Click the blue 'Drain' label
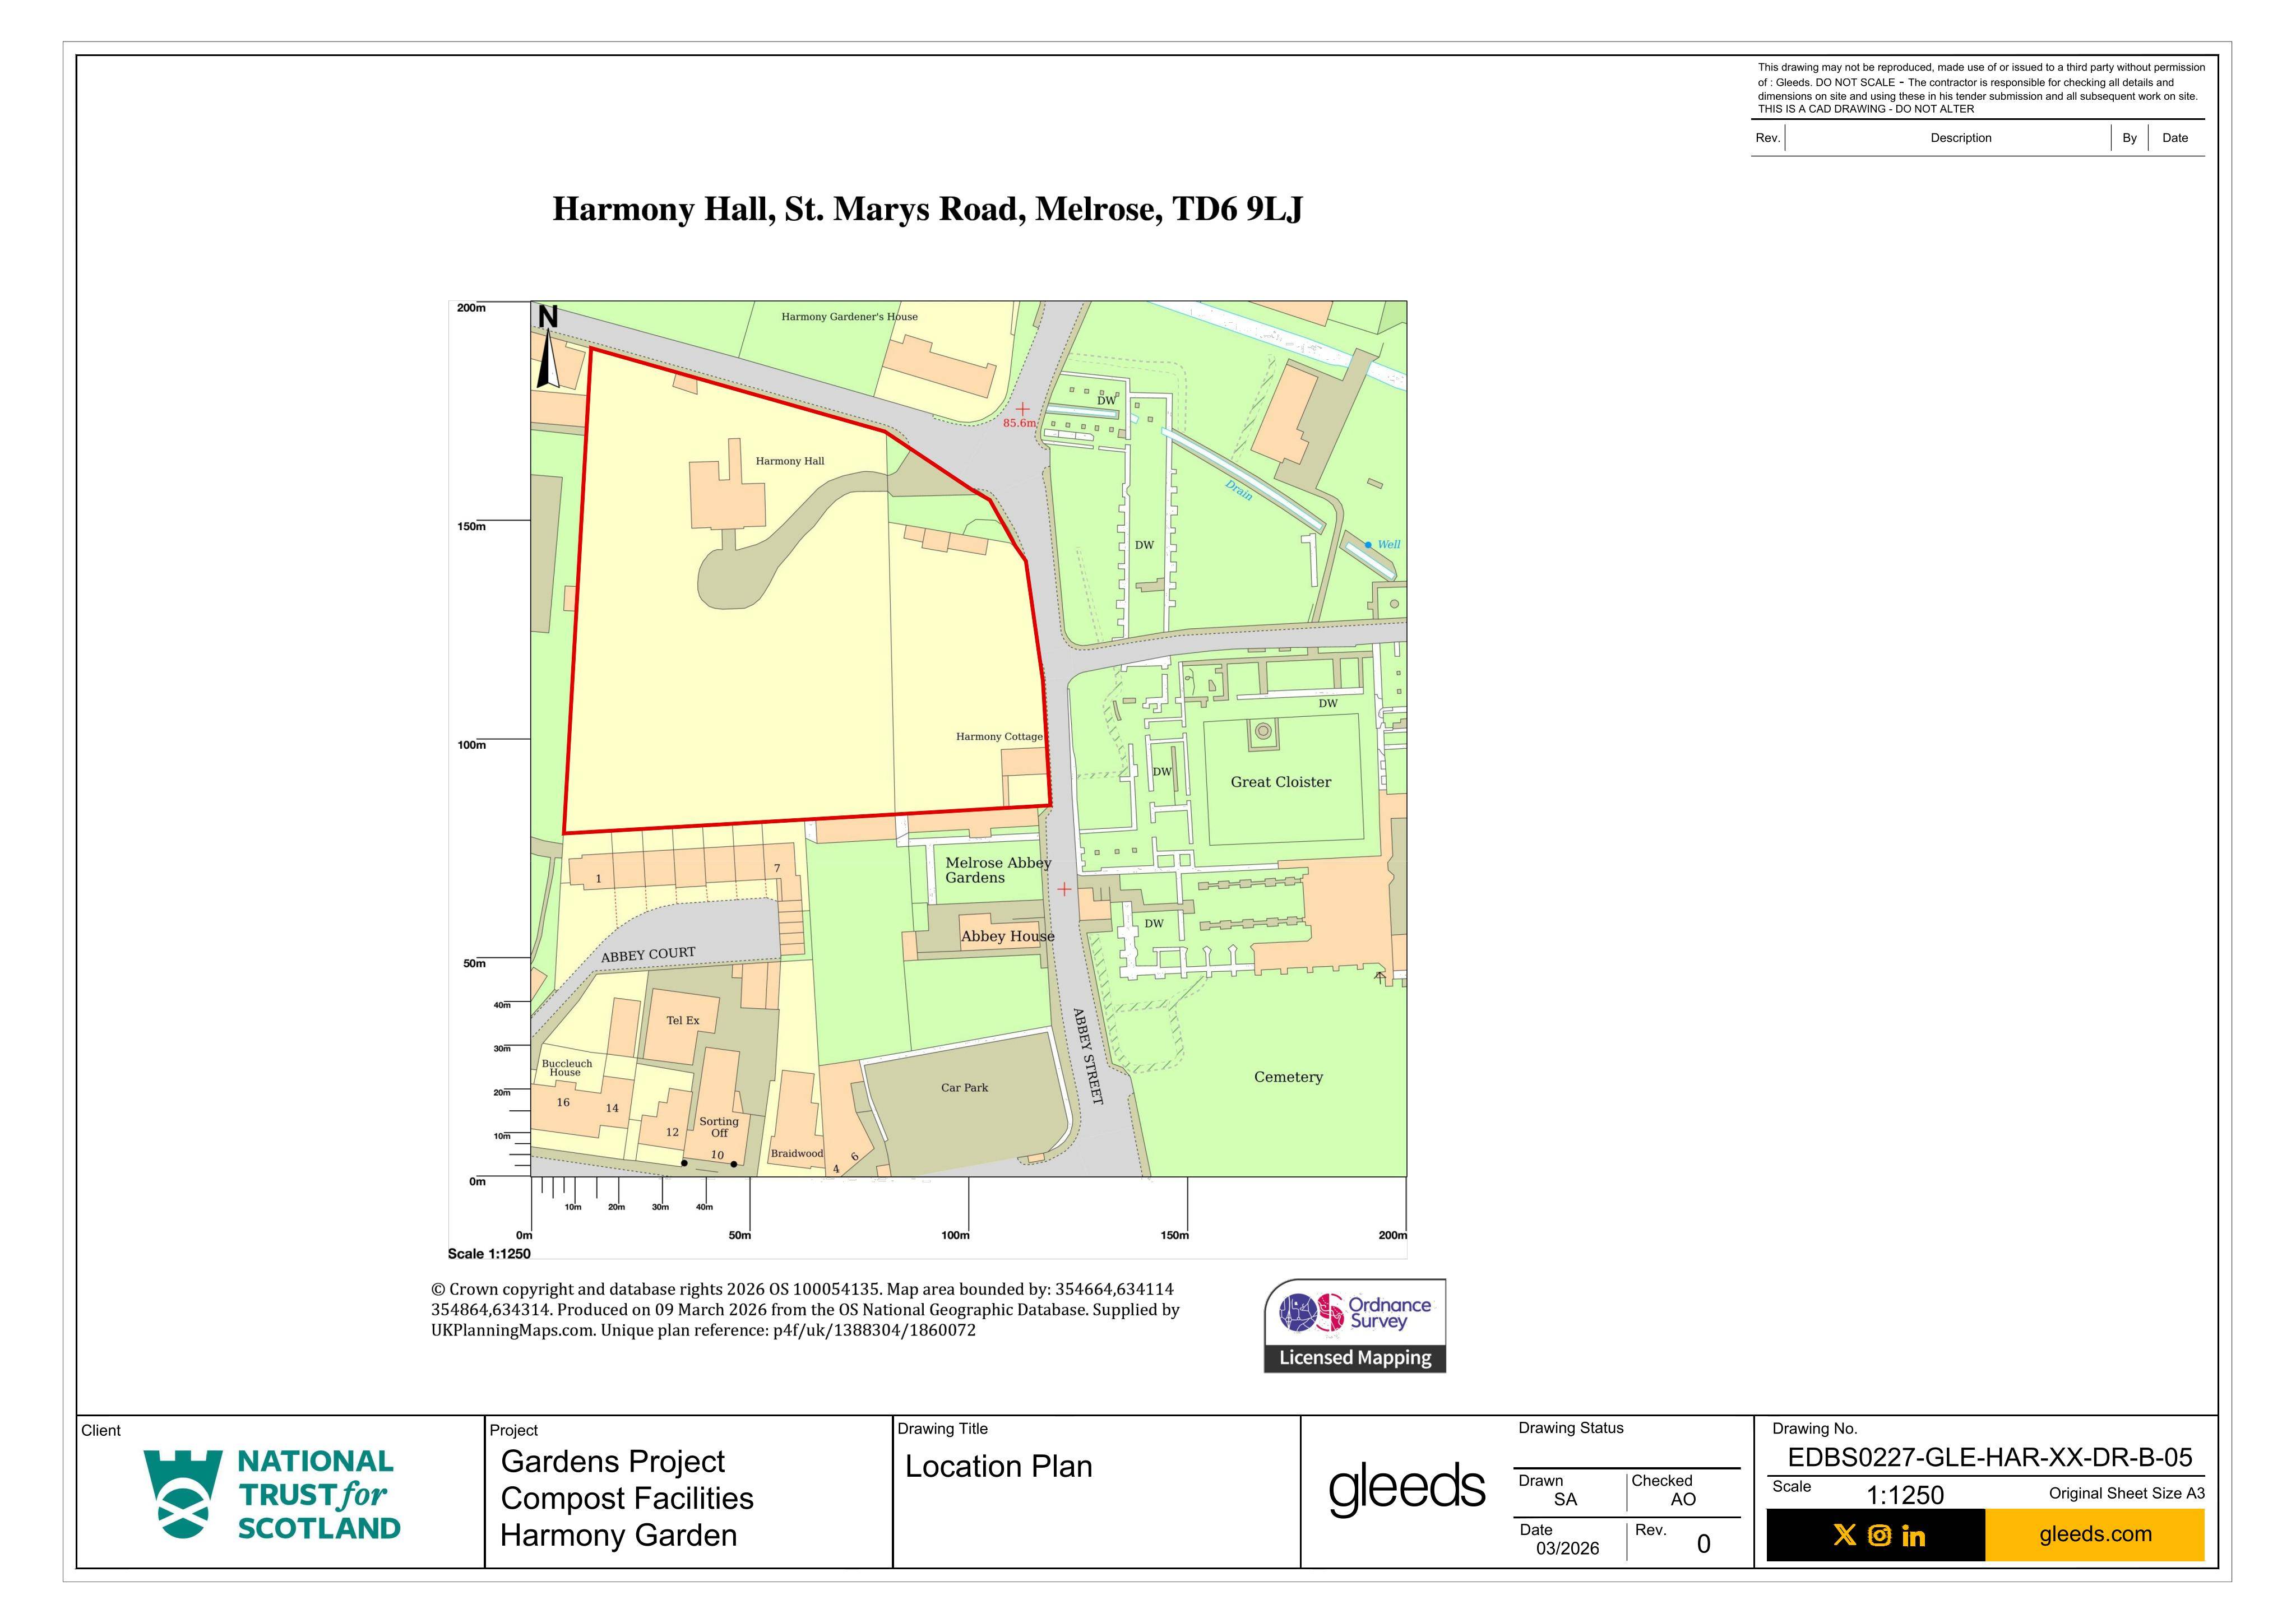Viewport: 2296px width, 1623px height. coord(1239,490)
